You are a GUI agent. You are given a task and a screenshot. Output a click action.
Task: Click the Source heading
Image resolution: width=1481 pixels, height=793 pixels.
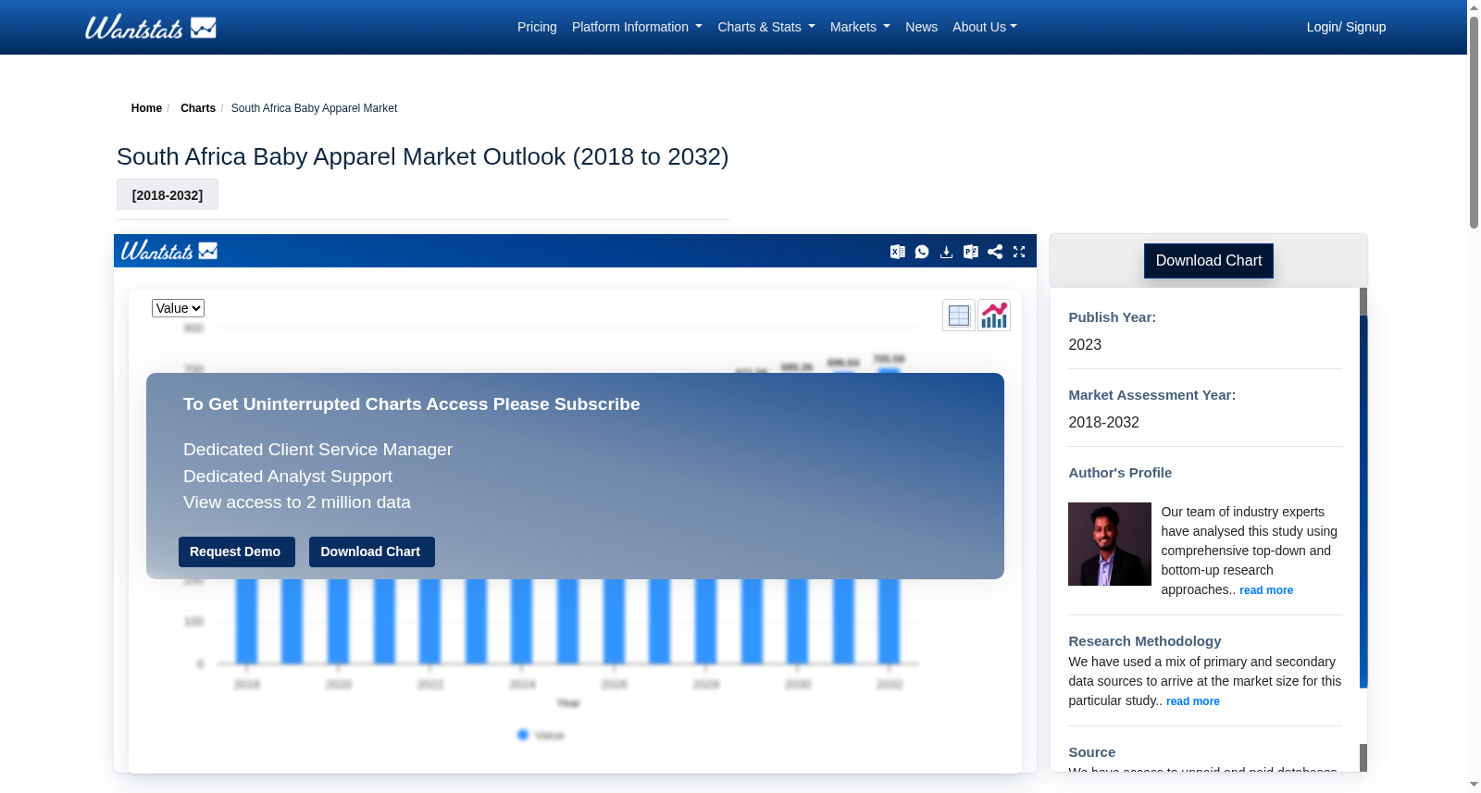[x=1091, y=752]
